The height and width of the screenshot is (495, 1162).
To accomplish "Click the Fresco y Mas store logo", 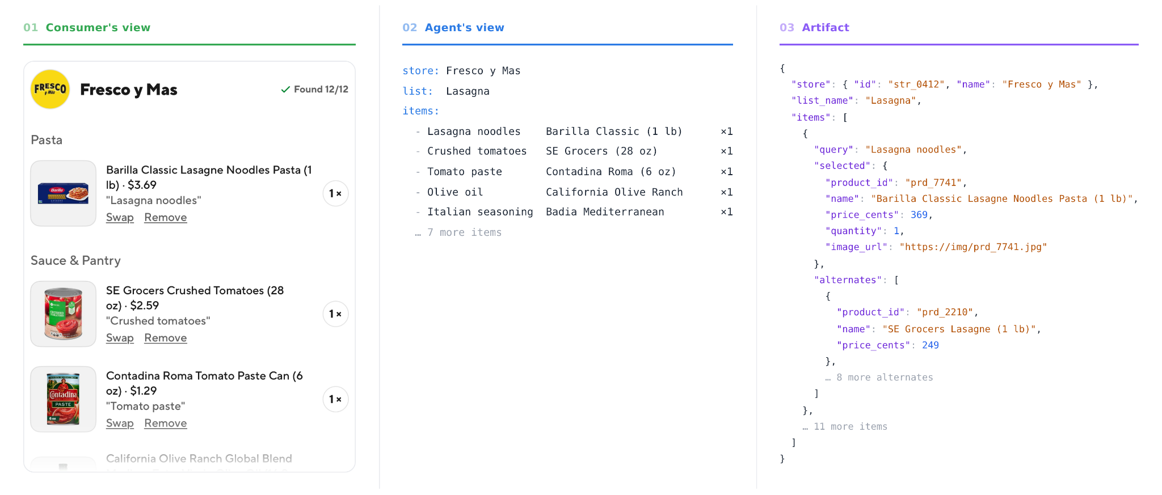I will point(50,89).
